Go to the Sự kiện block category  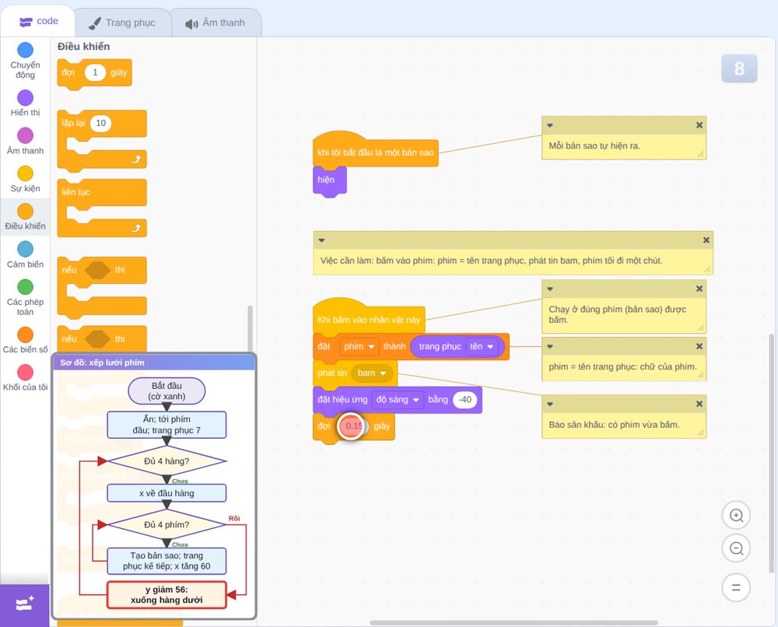tap(25, 179)
